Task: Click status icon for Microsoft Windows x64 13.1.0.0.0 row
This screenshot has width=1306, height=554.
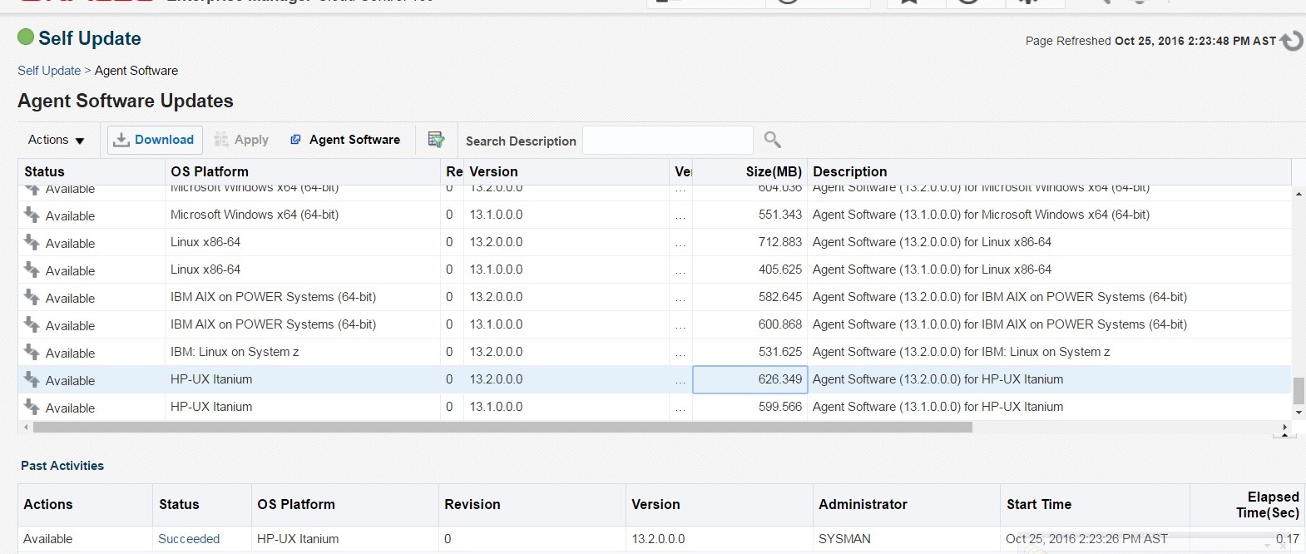Action: 32,215
